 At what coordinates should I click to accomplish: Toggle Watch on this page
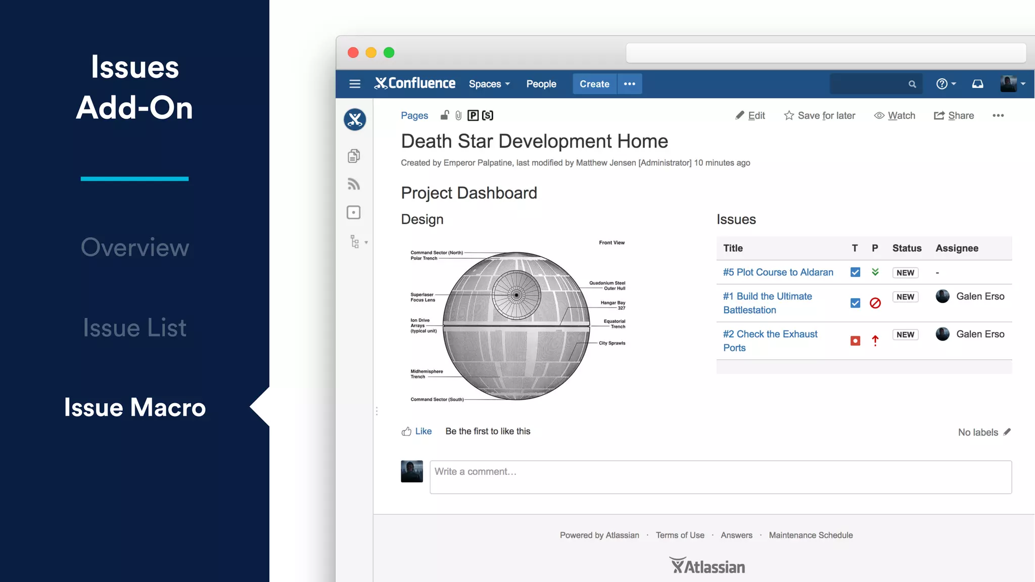[x=895, y=116]
